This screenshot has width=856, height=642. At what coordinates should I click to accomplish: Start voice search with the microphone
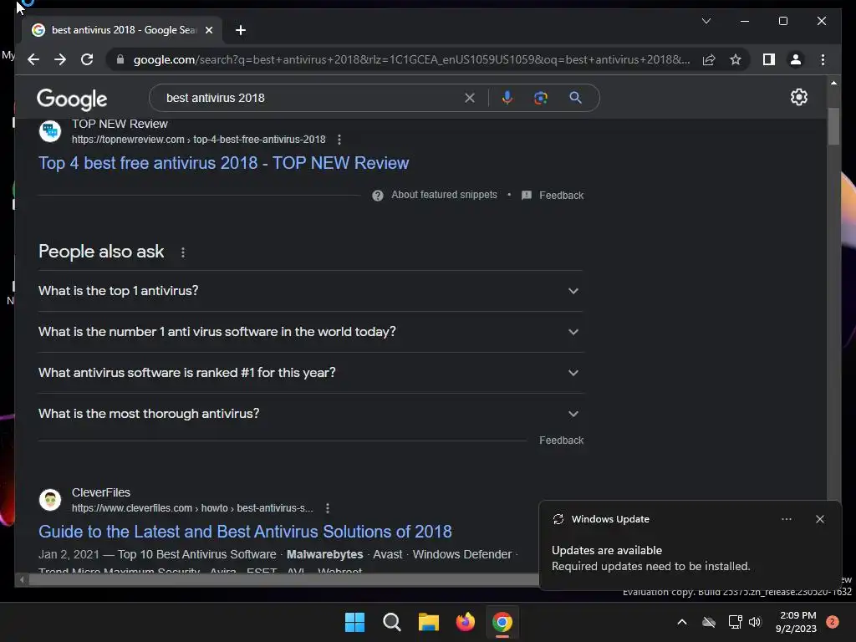tap(507, 98)
